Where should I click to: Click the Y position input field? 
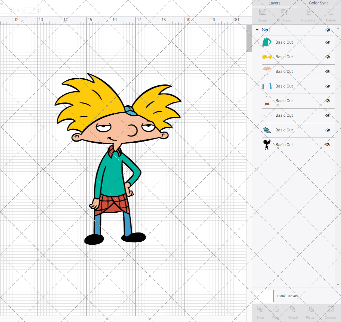29,11
